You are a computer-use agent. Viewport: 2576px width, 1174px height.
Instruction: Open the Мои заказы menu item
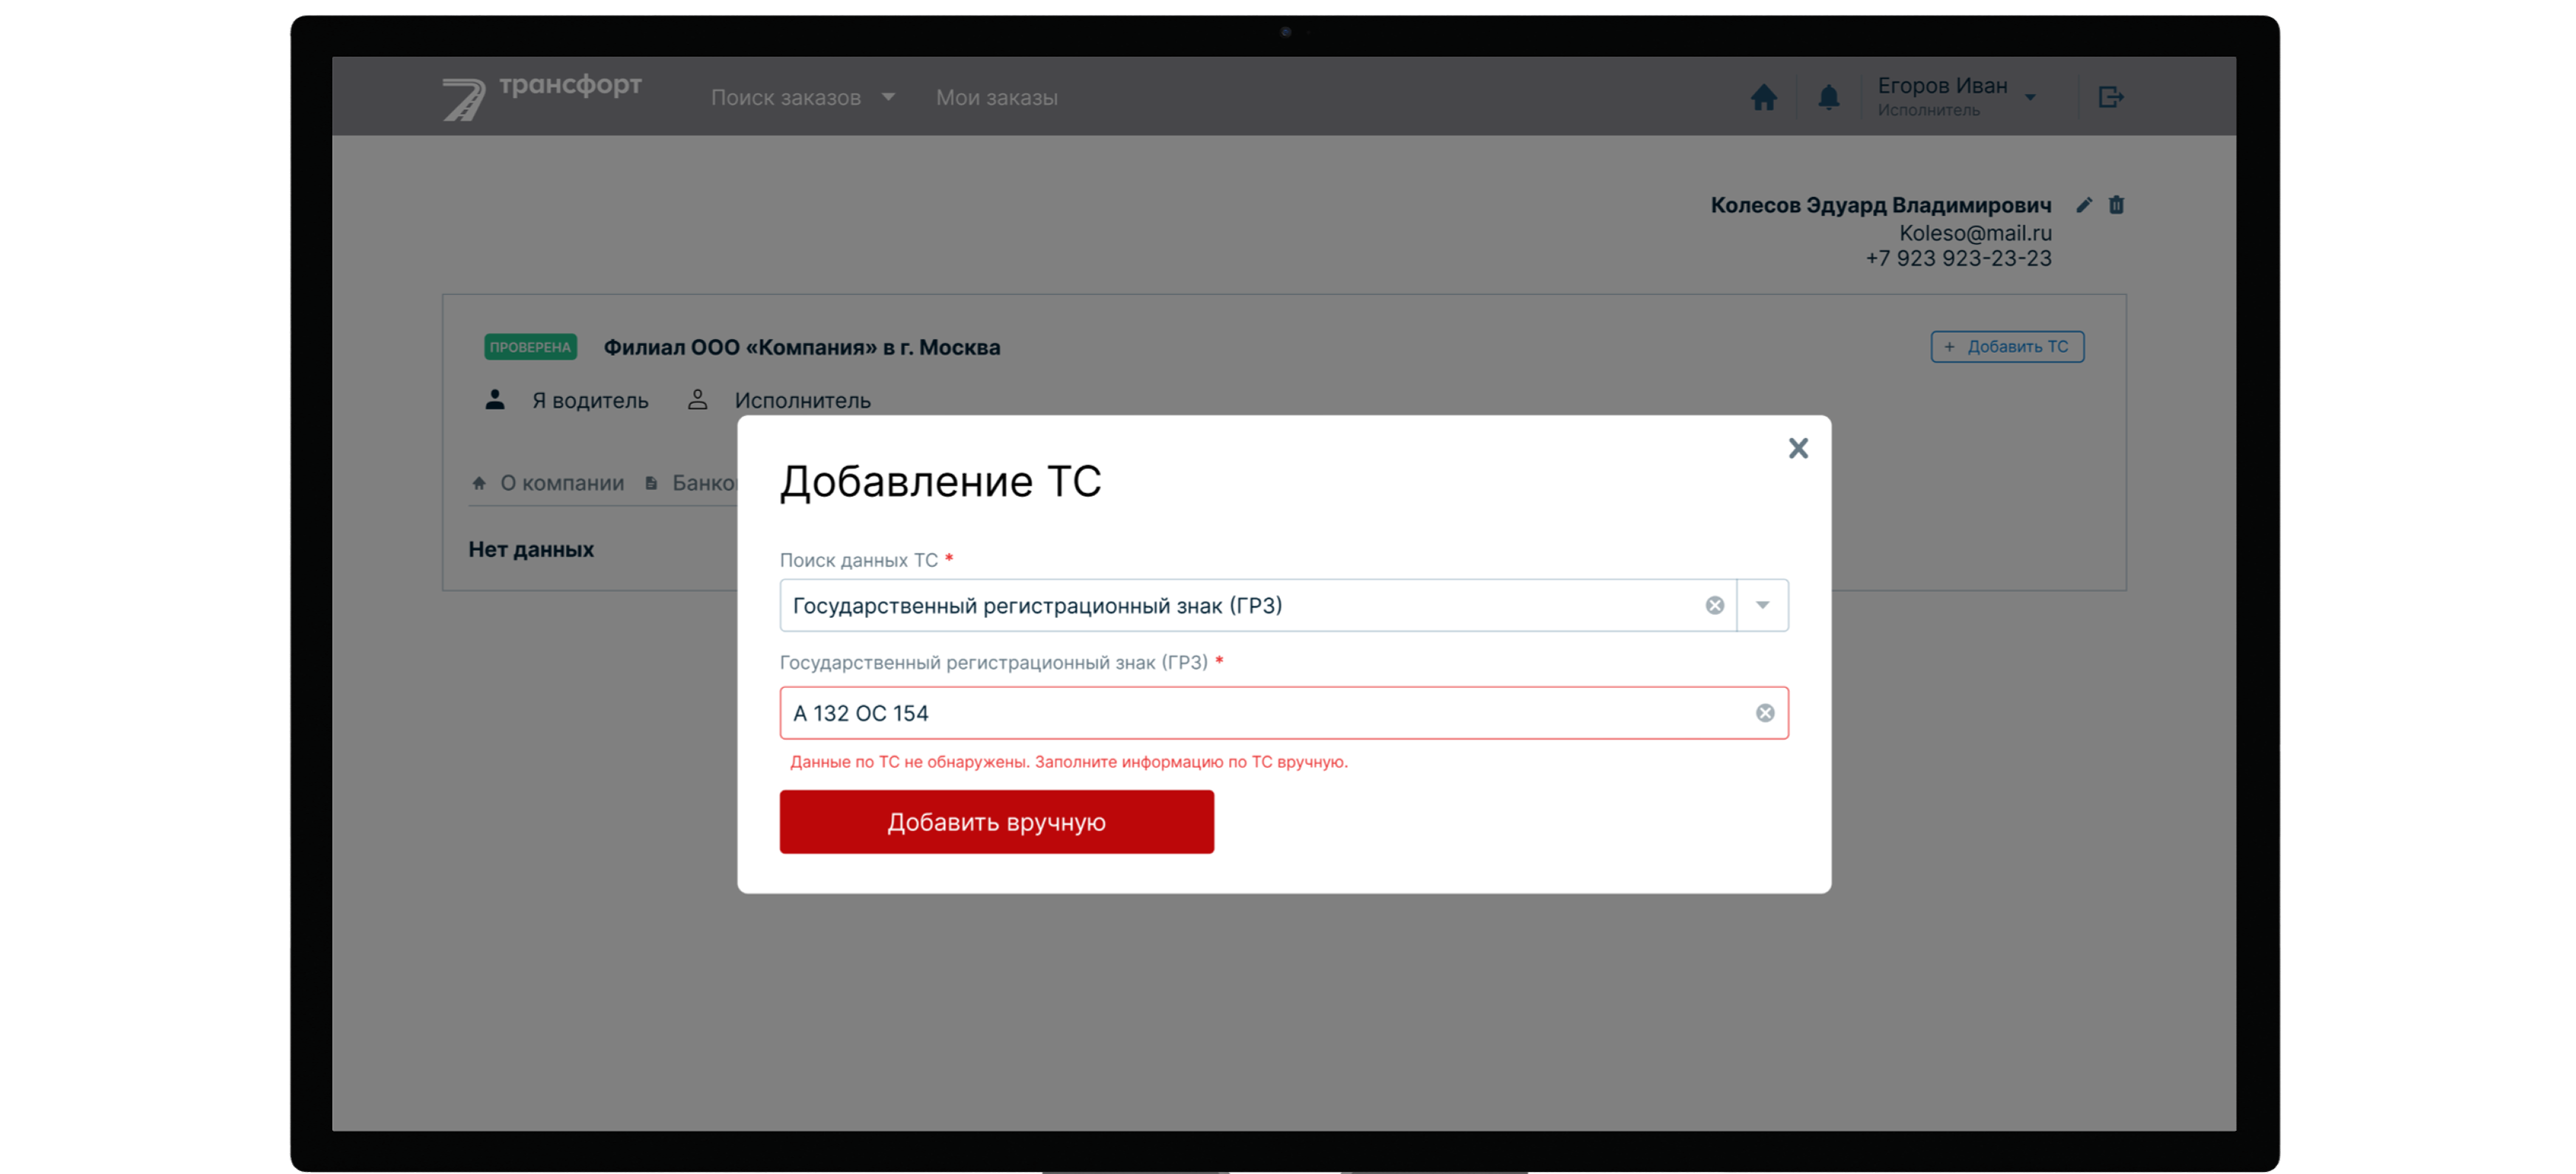(997, 97)
